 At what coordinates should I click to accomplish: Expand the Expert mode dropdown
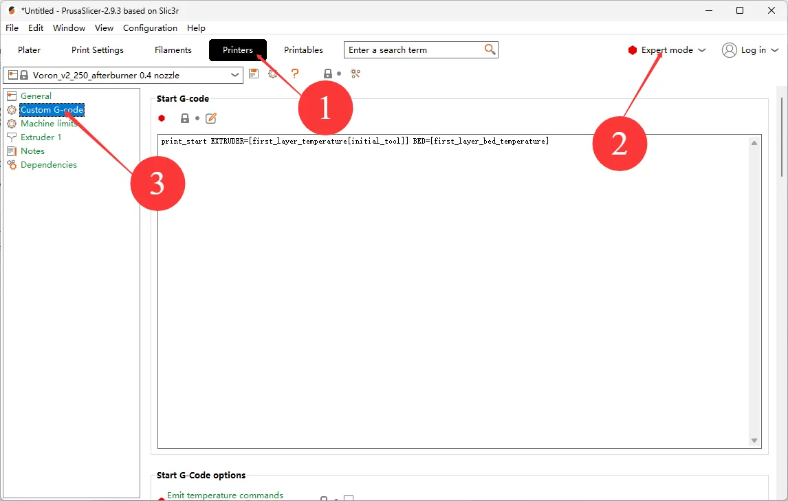pos(701,50)
